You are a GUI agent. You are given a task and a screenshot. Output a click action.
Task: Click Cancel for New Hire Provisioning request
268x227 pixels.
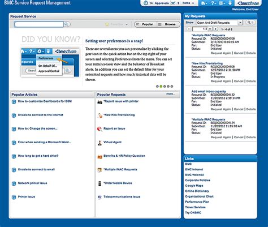239,81
